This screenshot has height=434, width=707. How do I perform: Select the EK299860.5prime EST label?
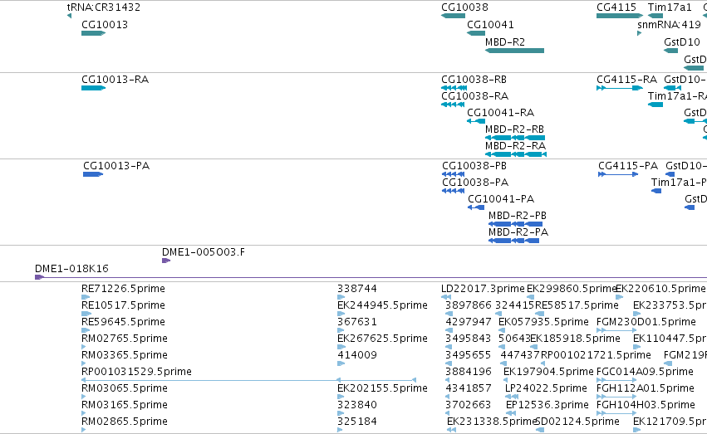(572, 289)
